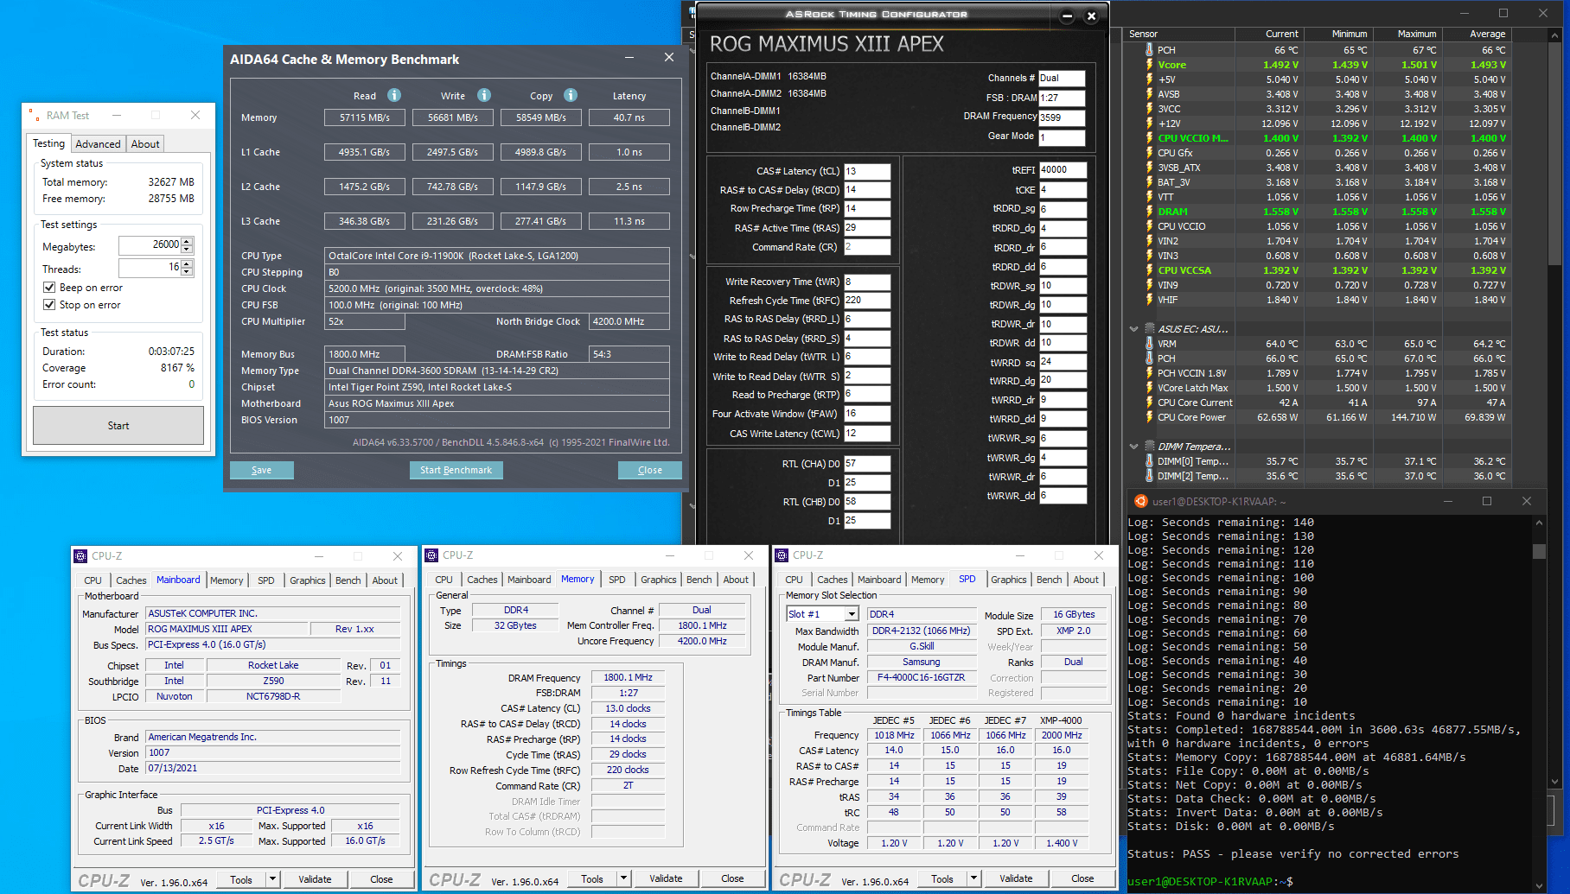Click the CPU-Z icon of the Memory window

pos(431,555)
